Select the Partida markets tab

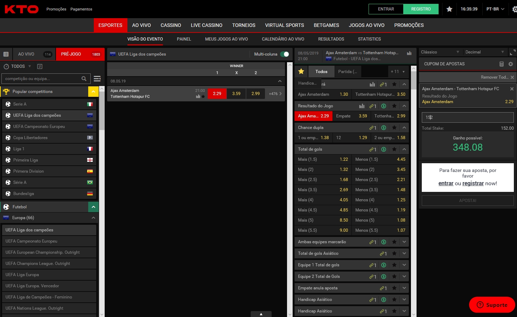348,71
